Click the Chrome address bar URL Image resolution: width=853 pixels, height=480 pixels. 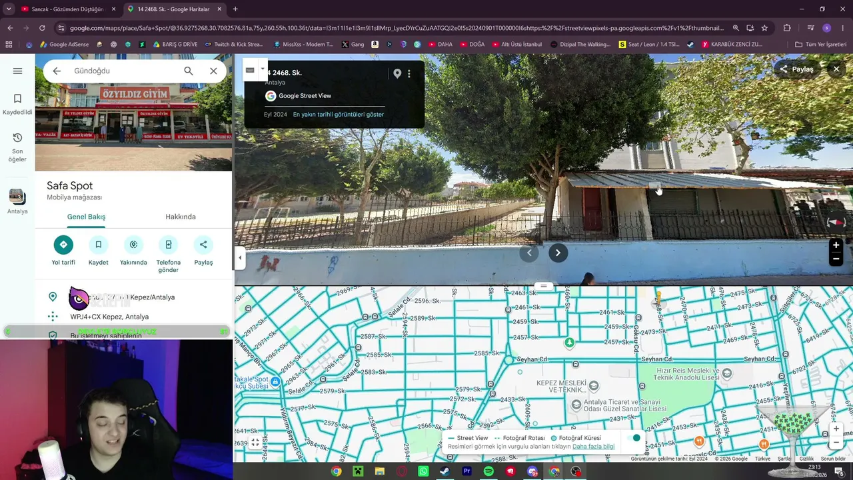click(397, 28)
